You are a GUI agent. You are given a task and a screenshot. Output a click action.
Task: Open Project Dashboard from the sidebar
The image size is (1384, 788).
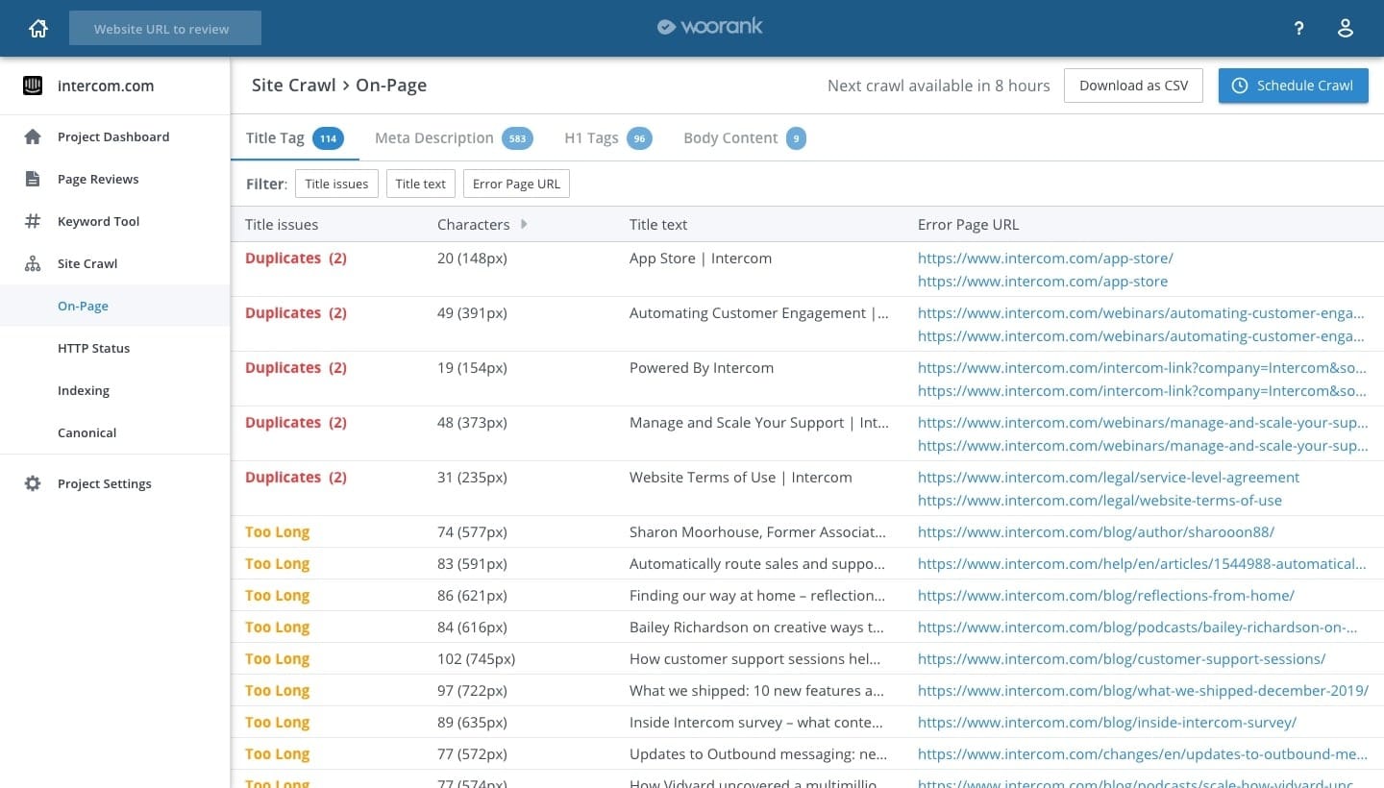pyautogui.click(x=112, y=136)
